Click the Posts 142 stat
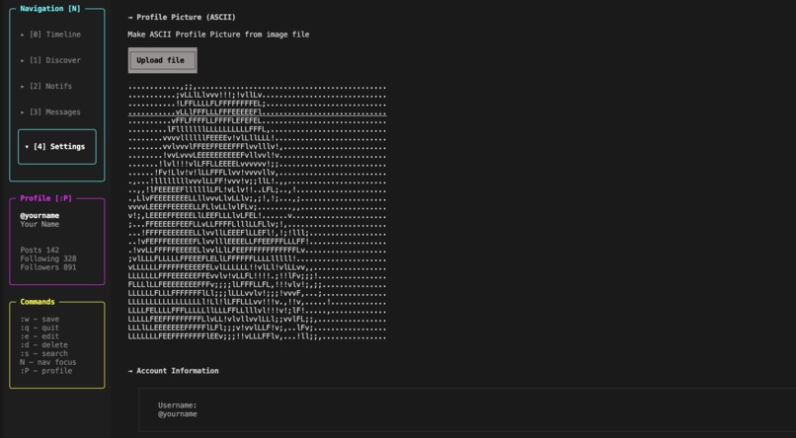The image size is (796, 438). 40,250
